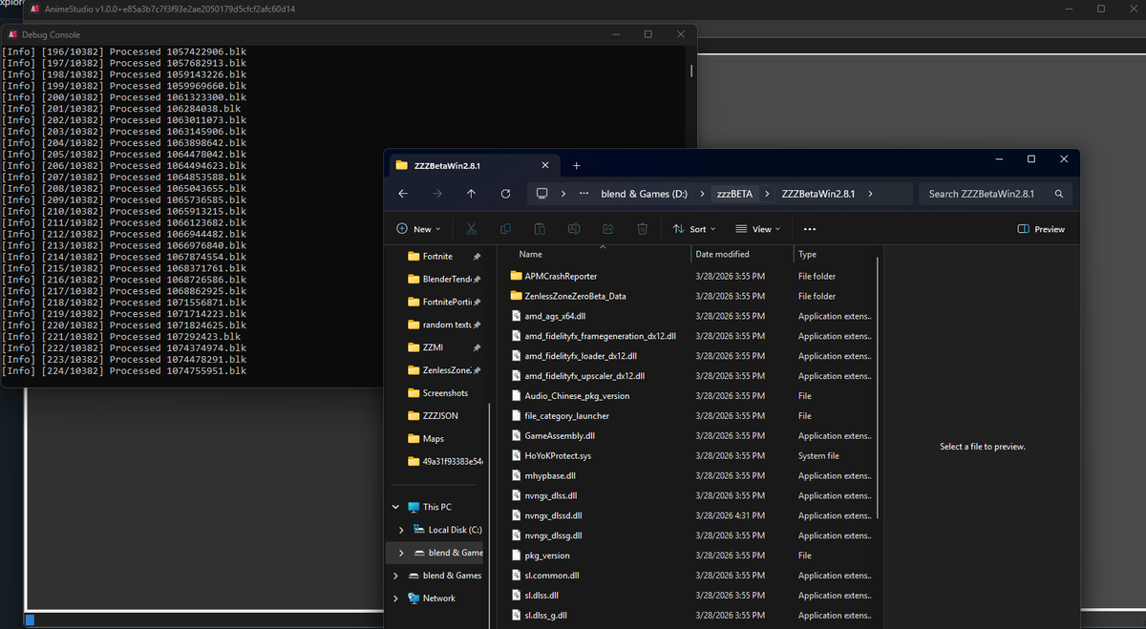Select the amd_ags_x64.dll file icon
This screenshot has height=629, width=1146.
(516, 316)
